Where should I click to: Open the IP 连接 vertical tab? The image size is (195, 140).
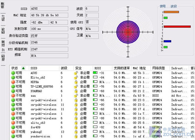coord(3,46)
